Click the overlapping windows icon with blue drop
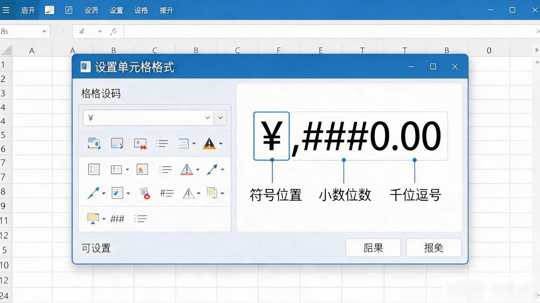Image resolution: width=540 pixels, height=303 pixels. (94, 144)
